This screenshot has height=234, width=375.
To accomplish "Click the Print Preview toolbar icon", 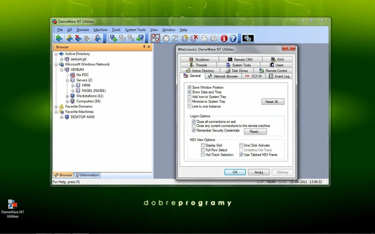I will (214, 38).
